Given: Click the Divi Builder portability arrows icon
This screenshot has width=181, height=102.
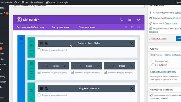Looking at the screenshot, I should [121, 20].
